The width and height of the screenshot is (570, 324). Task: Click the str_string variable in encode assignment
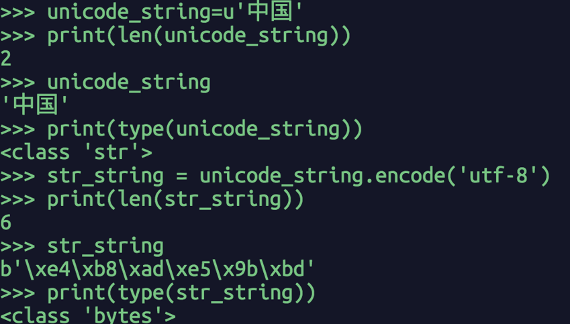[105, 176]
